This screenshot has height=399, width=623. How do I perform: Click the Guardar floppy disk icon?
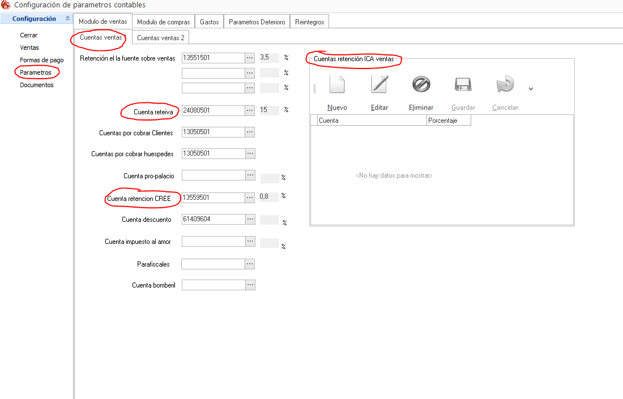(463, 85)
